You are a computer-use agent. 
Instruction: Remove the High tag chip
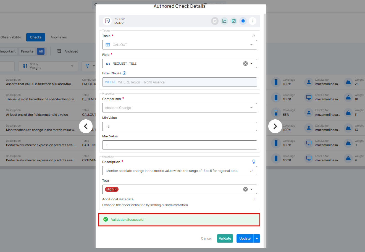pos(116,189)
